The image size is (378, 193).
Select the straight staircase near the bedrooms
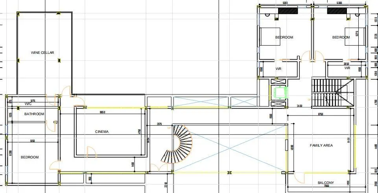[x=333, y=92]
